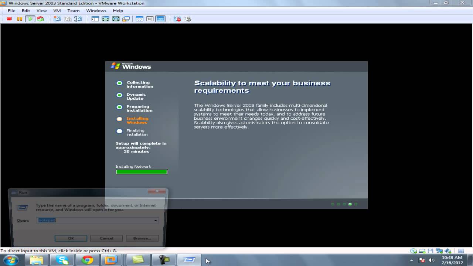This screenshot has width=473, height=266.
Task: Click the Installing Network progress bar
Action: pos(142,172)
